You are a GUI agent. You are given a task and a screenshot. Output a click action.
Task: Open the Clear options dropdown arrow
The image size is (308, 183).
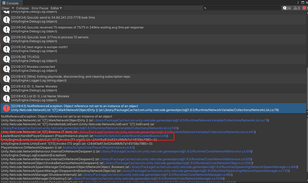click(x=12, y=8)
